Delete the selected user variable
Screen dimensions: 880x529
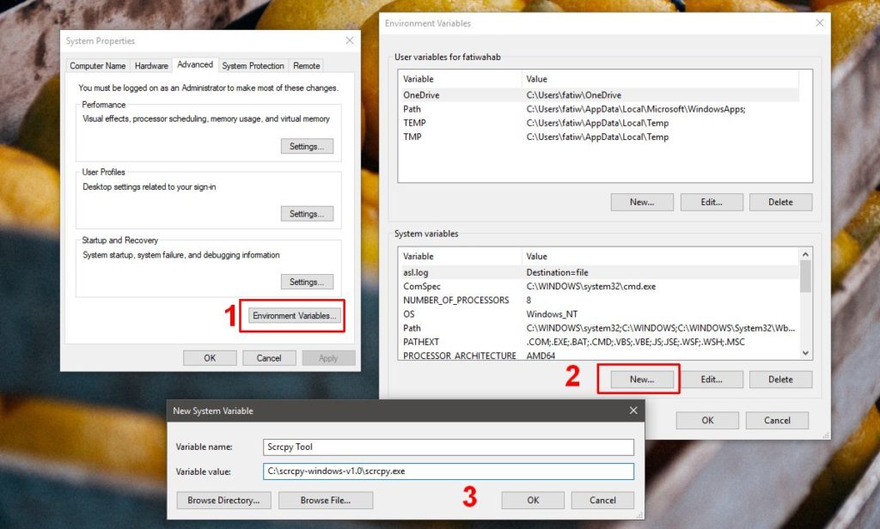[780, 202]
